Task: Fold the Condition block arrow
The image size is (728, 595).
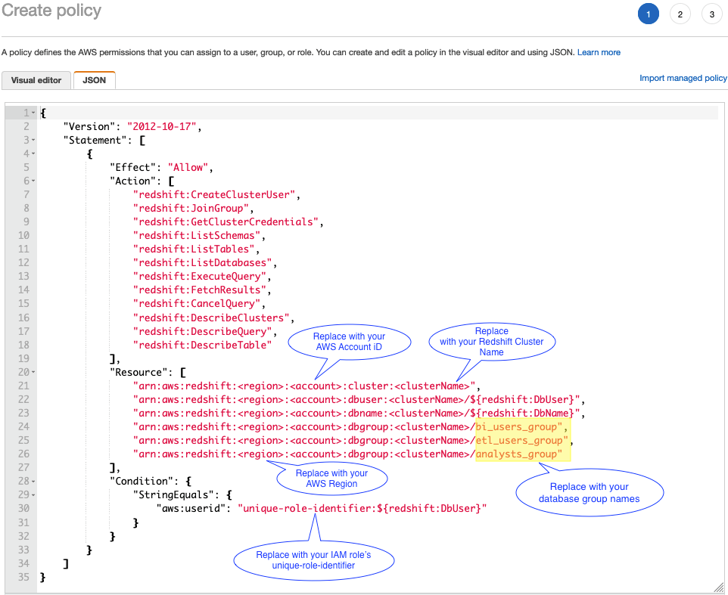Action: point(33,481)
